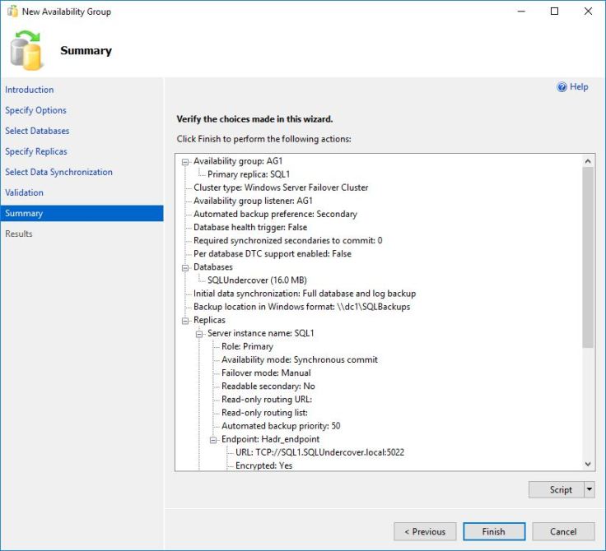The height and width of the screenshot is (551, 606).
Task: Open the Specify Replicas page
Action: [x=36, y=151]
